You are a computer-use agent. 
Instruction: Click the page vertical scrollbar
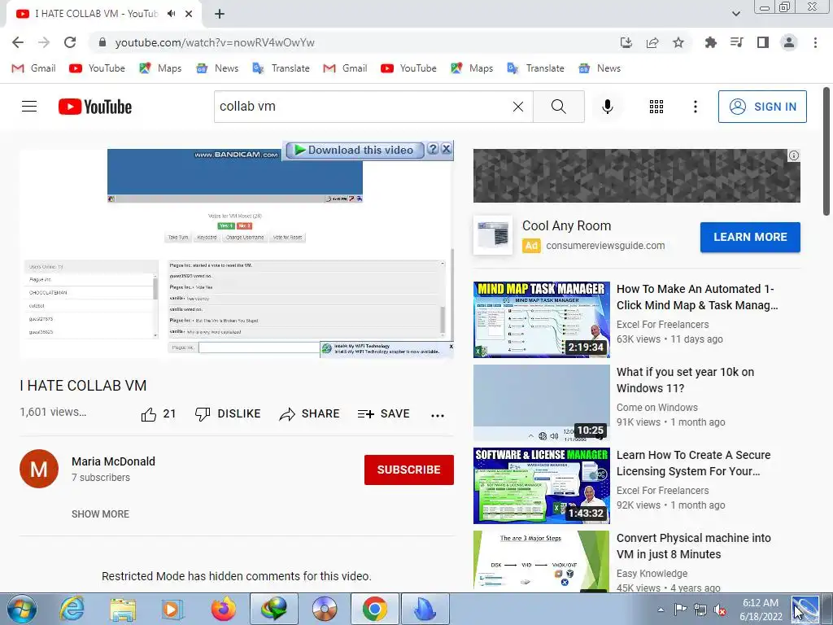tap(826, 151)
